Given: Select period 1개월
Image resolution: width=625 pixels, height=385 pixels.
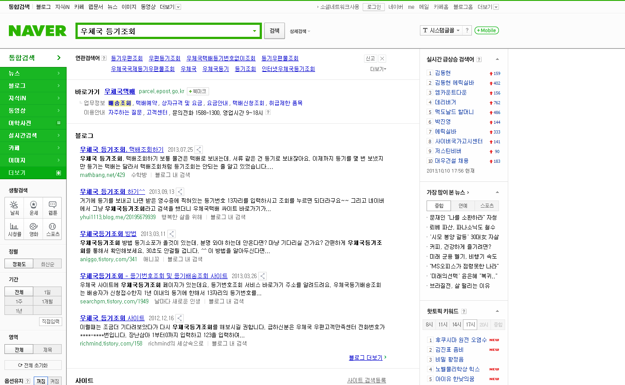Looking at the screenshot, I should 47,302.
